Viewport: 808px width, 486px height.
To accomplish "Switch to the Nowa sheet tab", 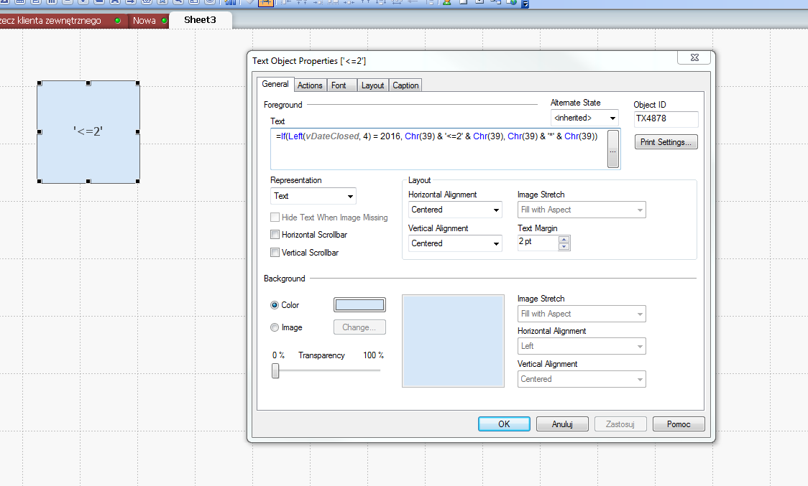I will coord(144,20).
